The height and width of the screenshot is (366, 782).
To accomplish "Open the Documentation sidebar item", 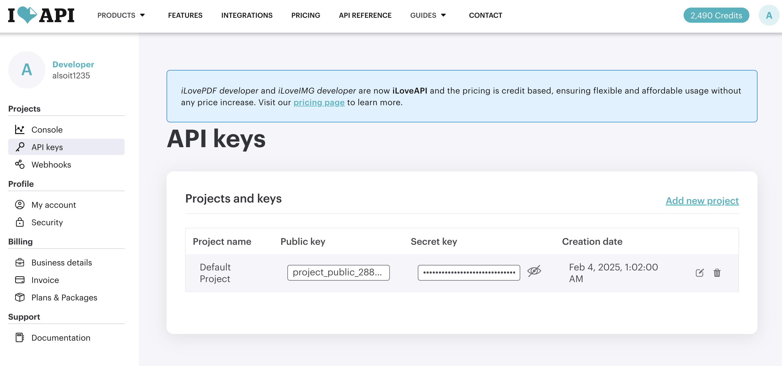I will coord(61,338).
